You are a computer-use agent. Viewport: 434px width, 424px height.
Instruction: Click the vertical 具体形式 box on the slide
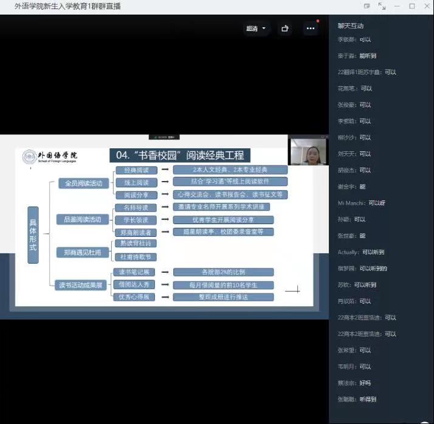pyautogui.click(x=33, y=235)
